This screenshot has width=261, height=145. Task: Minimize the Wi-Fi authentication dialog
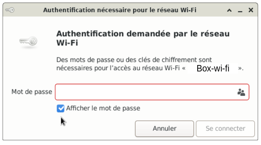click(x=240, y=10)
